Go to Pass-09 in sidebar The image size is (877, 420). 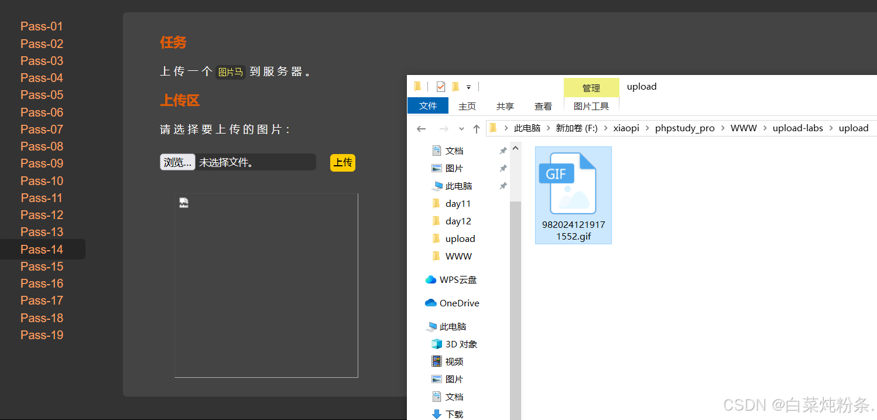click(42, 163)
